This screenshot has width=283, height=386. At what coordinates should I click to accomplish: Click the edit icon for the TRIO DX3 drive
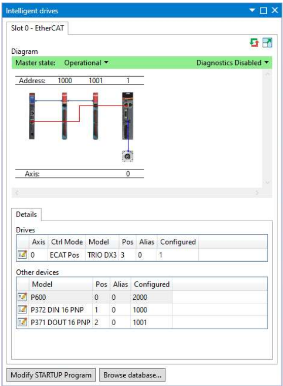coord(22,255)
